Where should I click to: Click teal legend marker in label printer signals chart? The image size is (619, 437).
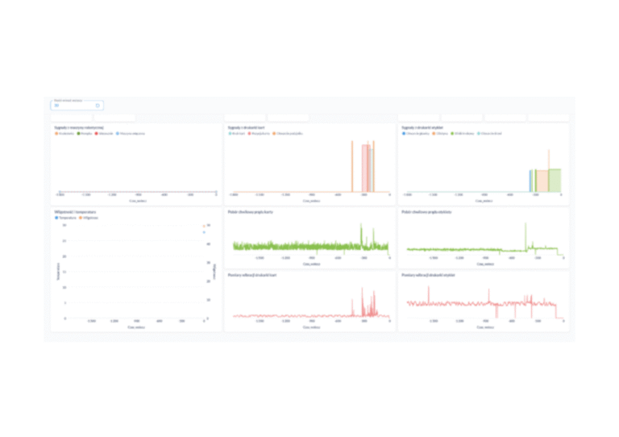479,133
